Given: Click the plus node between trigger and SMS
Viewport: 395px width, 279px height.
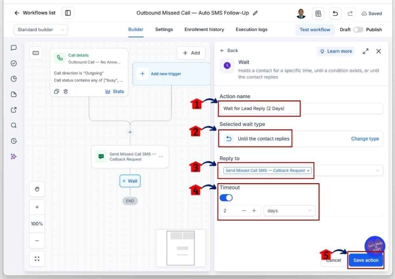Looking at the screenshot, I should [x=130, y=132].
